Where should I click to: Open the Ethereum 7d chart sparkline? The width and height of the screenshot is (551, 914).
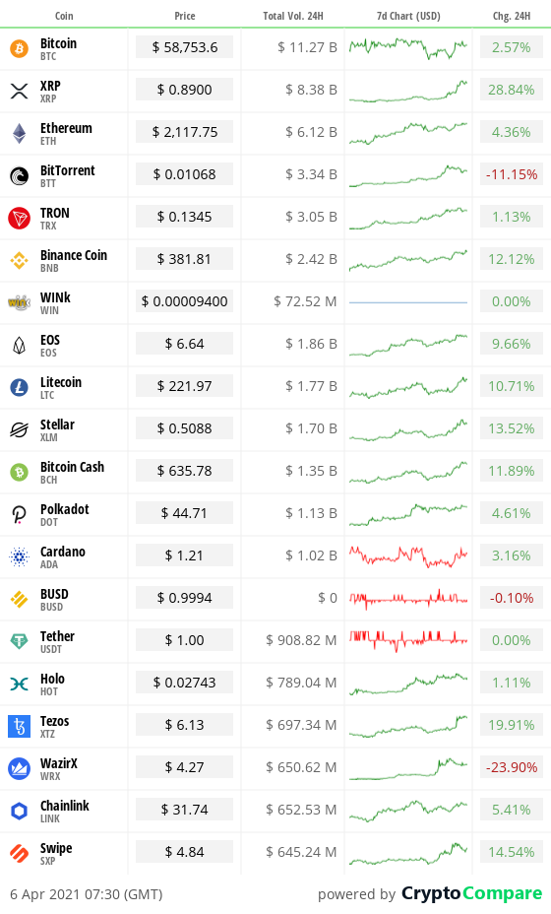(x=408, y=132)
